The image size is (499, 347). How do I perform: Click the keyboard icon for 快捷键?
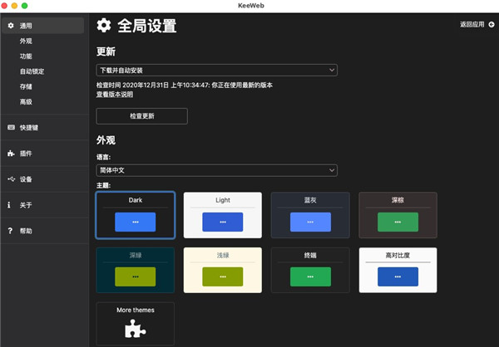pyautogui.click(x=11, y=127)
